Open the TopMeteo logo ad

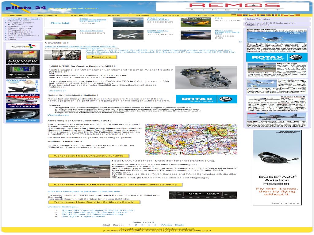point(23,47)
